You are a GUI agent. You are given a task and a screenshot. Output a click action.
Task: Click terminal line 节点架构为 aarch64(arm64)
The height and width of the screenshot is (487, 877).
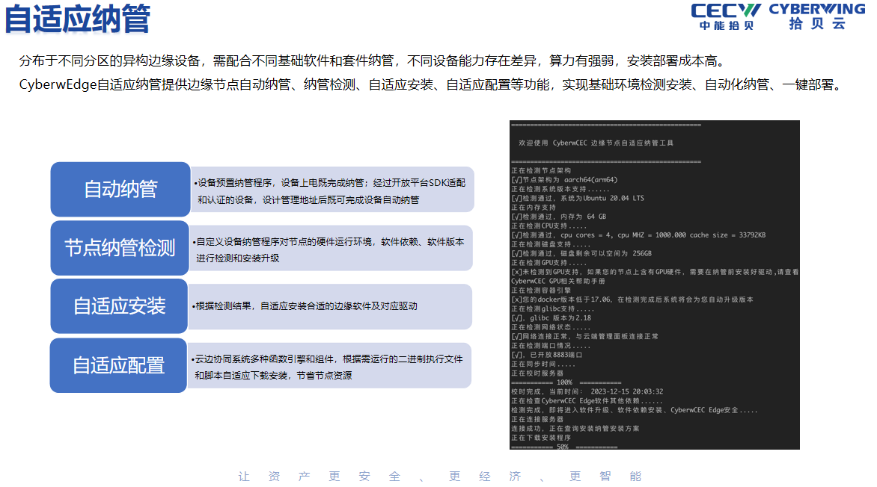pos(564,180)
